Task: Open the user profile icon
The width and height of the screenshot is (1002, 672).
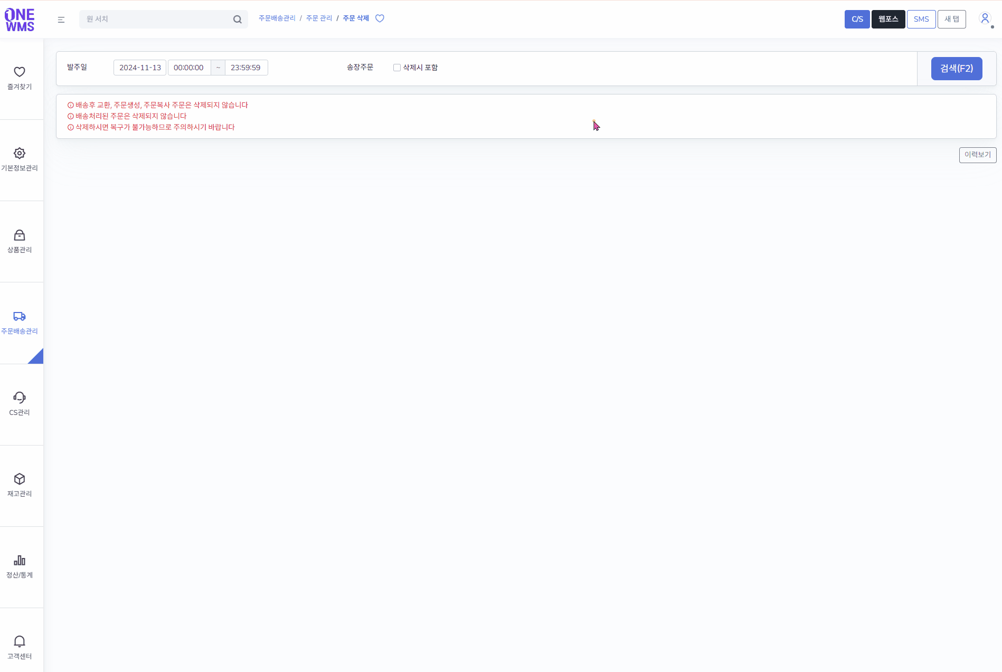Action: 985,18
